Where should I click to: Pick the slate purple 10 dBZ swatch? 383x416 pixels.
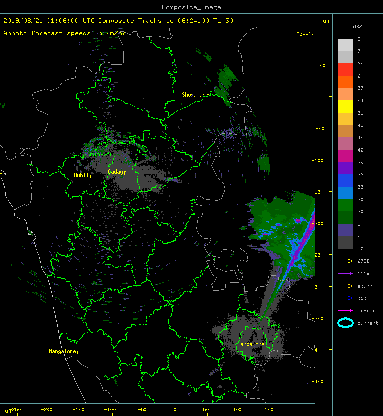click(345, 230)
